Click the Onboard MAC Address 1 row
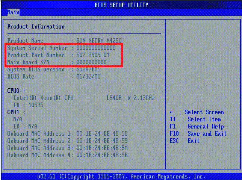Screen dimensions: 242x180 [x=67, y=134]
